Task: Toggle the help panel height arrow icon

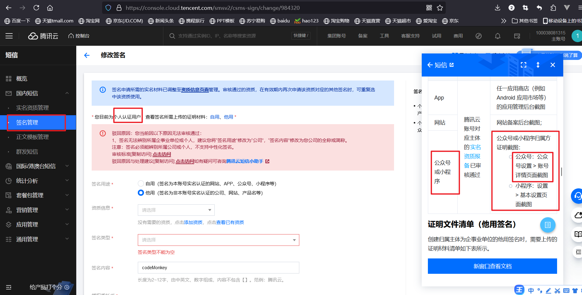Action: point(538,65)
